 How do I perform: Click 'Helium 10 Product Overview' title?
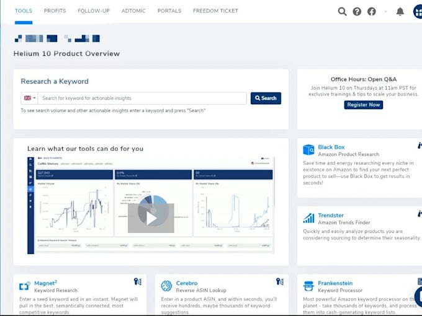pos(67,53)
